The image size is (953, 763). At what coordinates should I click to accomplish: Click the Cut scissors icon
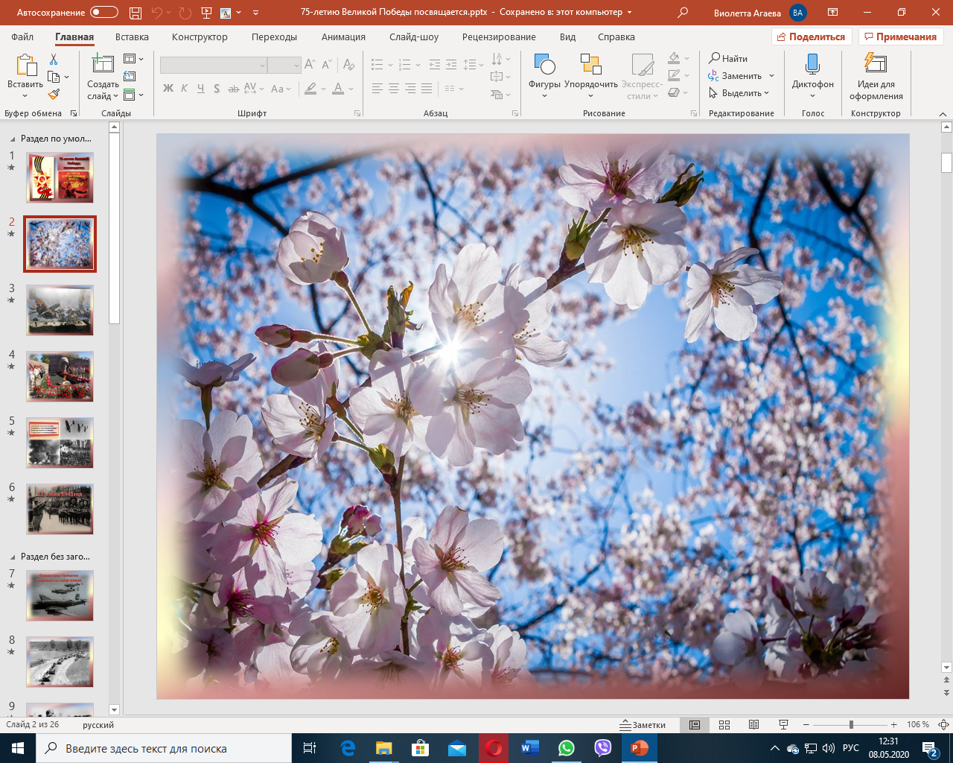(x=54, y=59)
